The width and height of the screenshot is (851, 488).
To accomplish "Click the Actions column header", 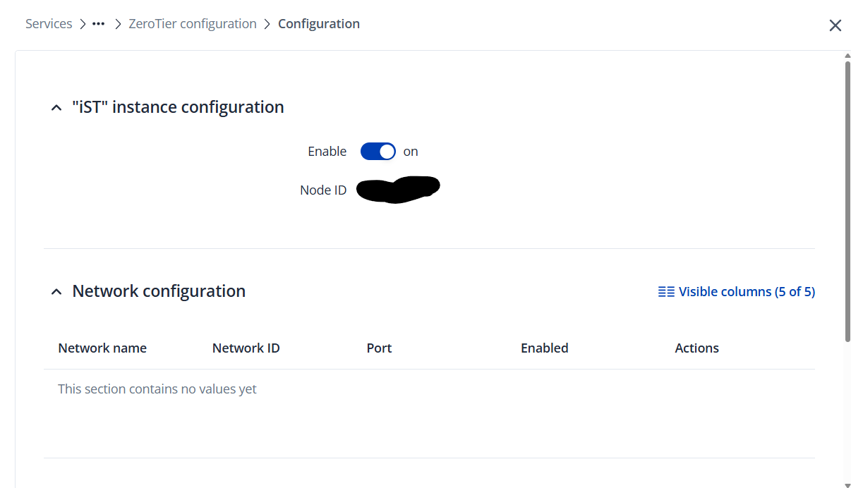I will coord(696,348).
